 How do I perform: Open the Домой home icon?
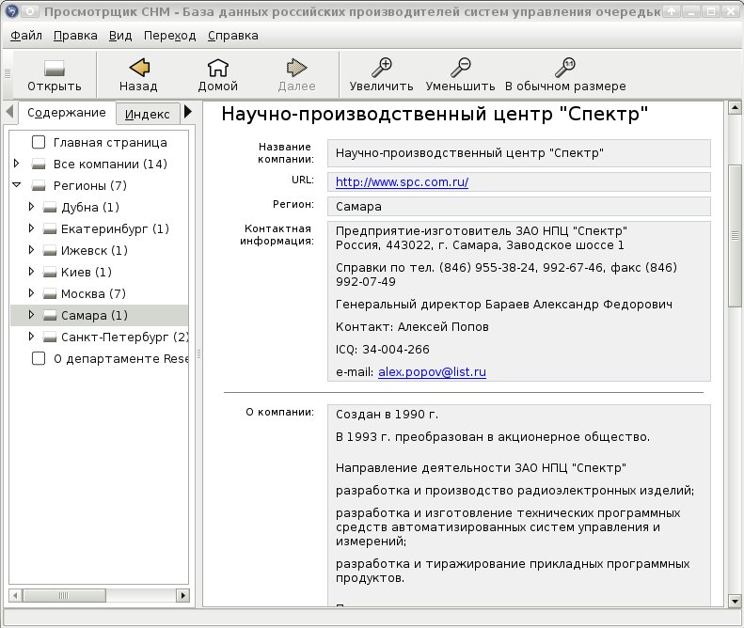[218, 68]
